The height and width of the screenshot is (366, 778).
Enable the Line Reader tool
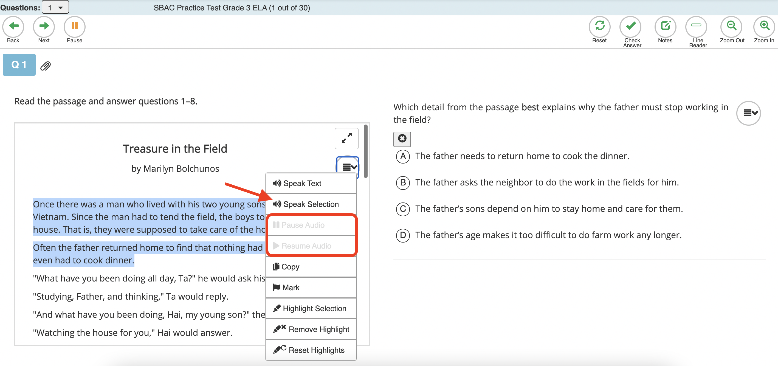pyautogui.click(x=696, y=27)
